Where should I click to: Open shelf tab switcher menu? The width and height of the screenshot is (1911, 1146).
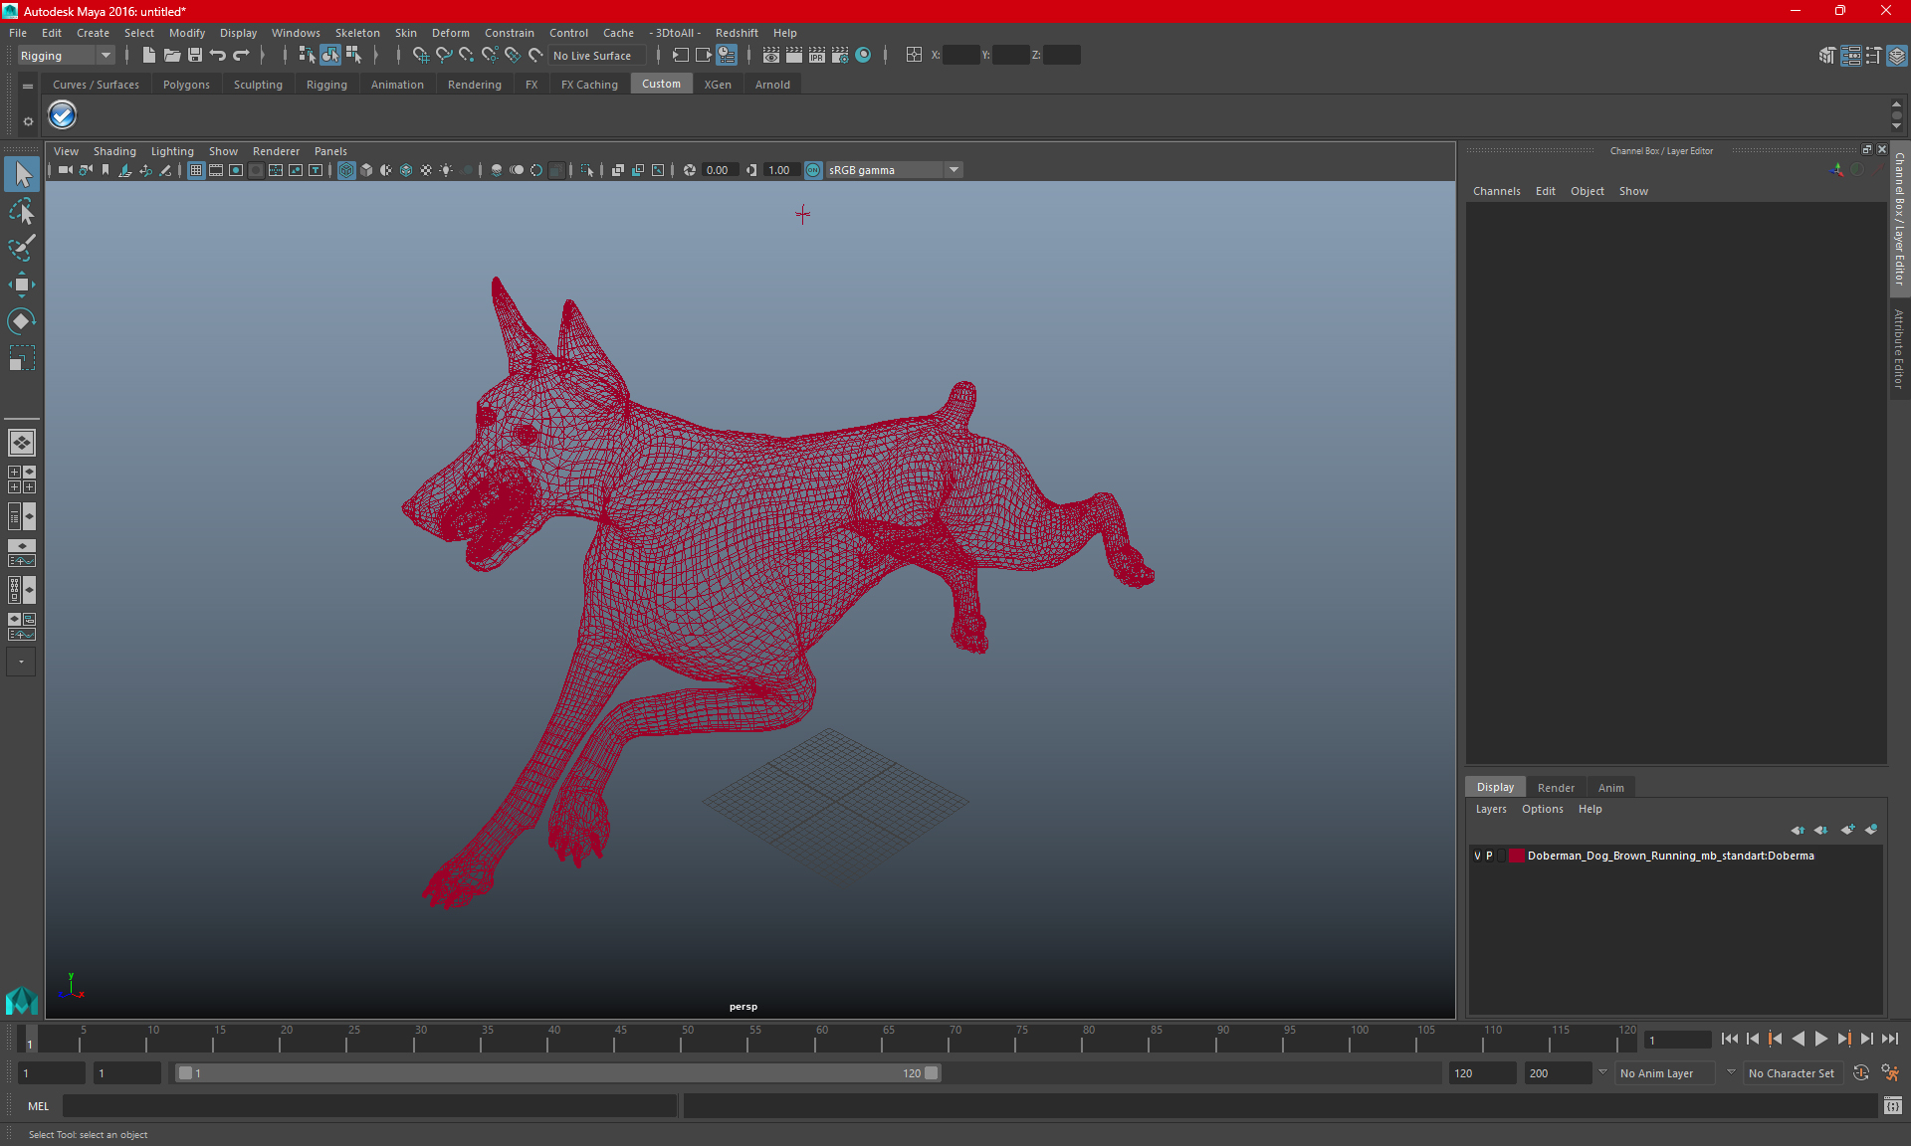28,87
